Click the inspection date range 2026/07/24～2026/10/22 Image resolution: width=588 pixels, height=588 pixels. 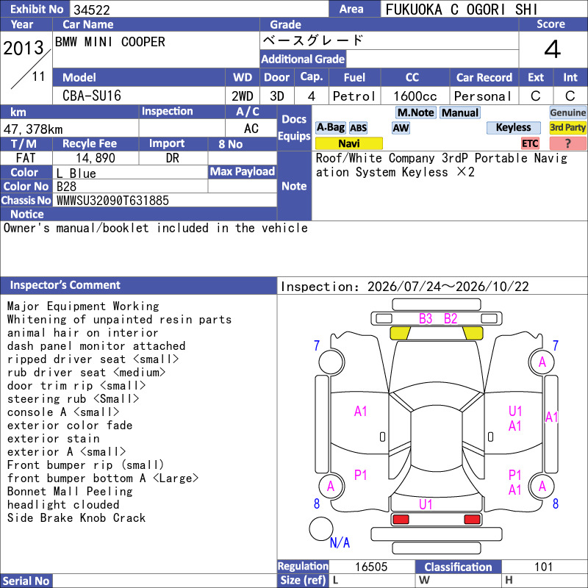448,287
